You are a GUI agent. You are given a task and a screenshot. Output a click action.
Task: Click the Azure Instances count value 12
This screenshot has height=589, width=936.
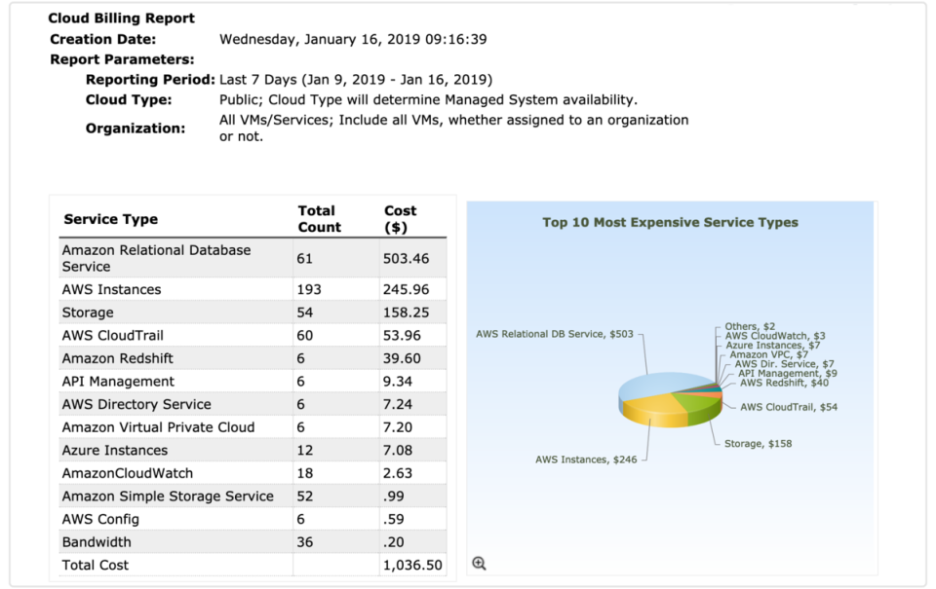click(304, 450)
